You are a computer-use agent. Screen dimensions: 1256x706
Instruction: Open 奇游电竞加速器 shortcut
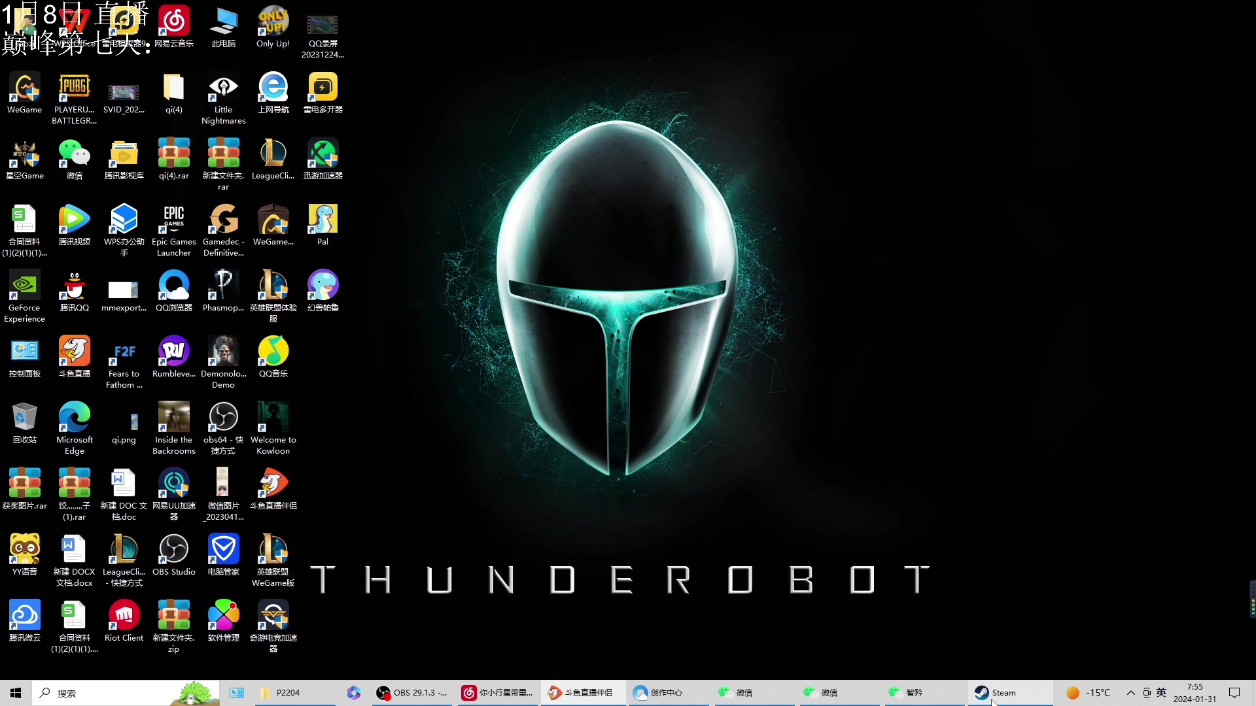pyautogui.click(x=273, y=627)
